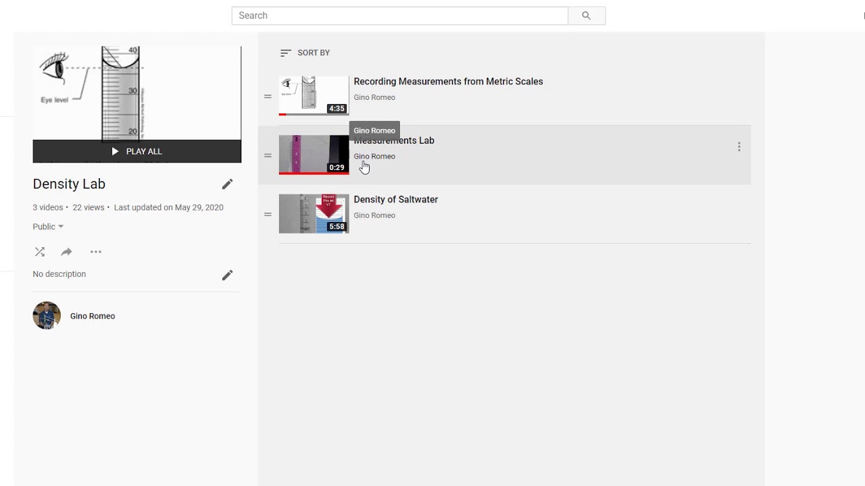Click the search magnifier button
Image resolution: width=865 pixels, height=486 pixels.
tap(587, 16)
